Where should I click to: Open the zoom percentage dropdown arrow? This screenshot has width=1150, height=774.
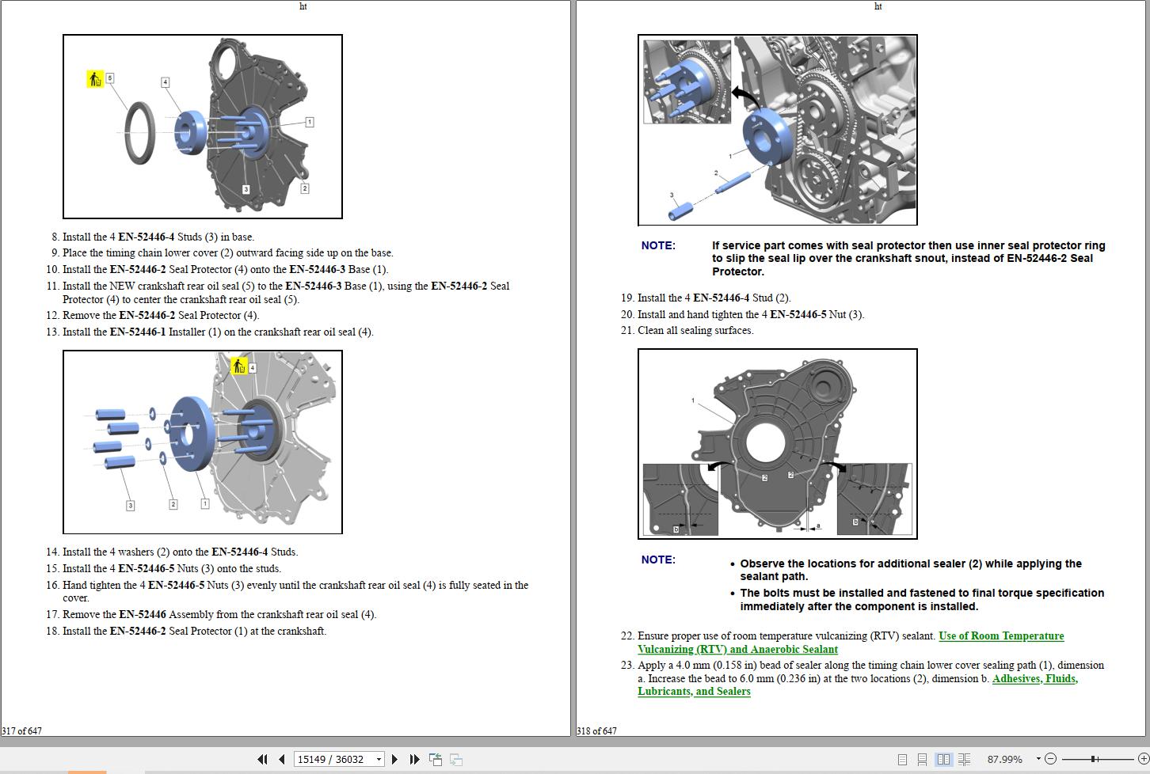tap(1038, 760)
